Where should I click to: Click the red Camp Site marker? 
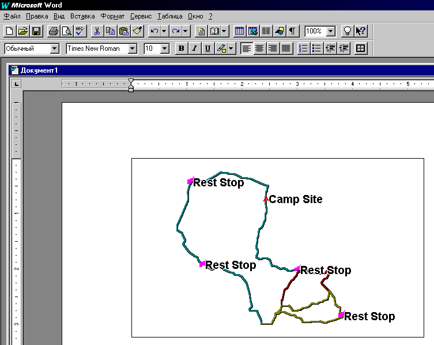click(266, 198)
